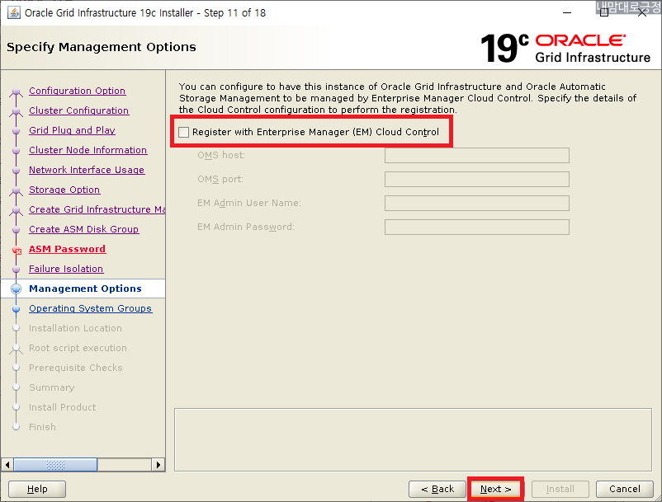
Task: Click the Operating System Groups step bullet
Action: (x=16, y=308)
